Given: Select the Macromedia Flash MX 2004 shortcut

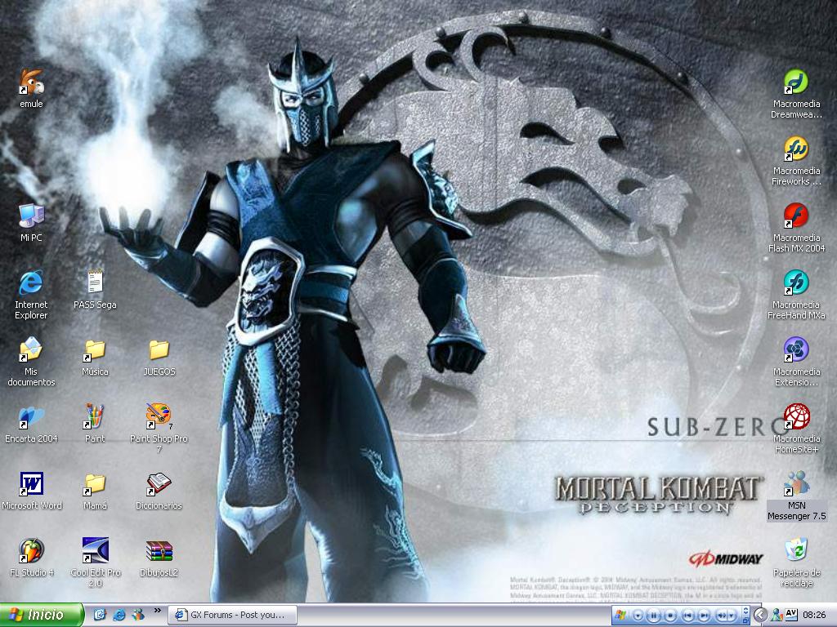Looking at the screenshot, I should 796,228.
